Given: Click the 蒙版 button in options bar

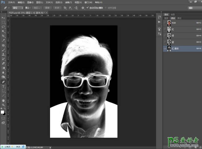Looking at the screenshot, I should pos(47,7).
